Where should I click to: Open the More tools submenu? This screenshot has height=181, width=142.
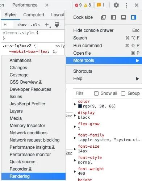click(104, 60)
